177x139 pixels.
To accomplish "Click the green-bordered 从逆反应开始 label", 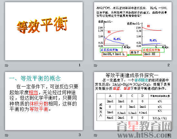I will (153, 50).
